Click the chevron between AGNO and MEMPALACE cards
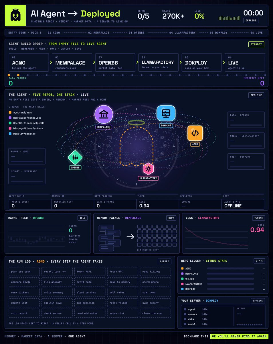This screenshot has height=344, width=273. (51, 62)
